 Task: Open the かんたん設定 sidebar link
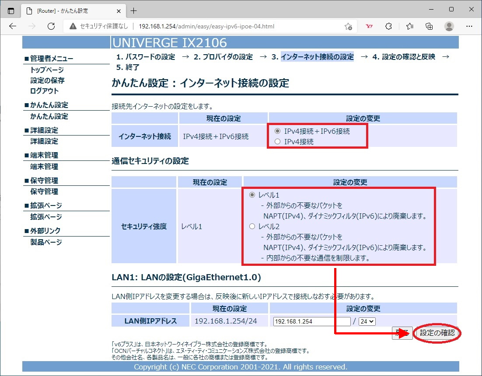(x=49, y=116)
